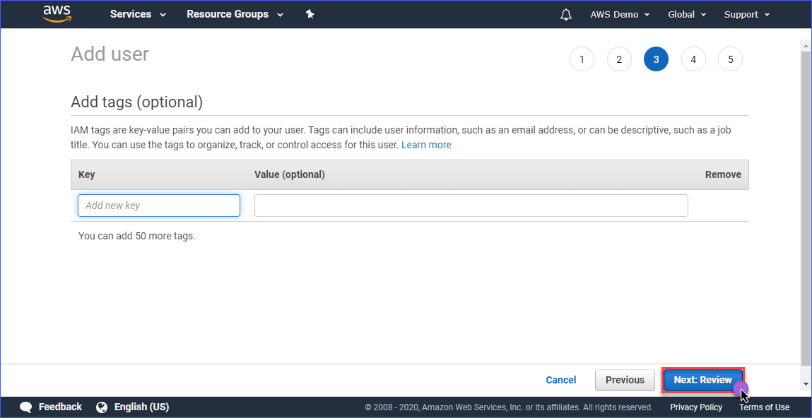Click the language globe icon

[x=102, y=407]
